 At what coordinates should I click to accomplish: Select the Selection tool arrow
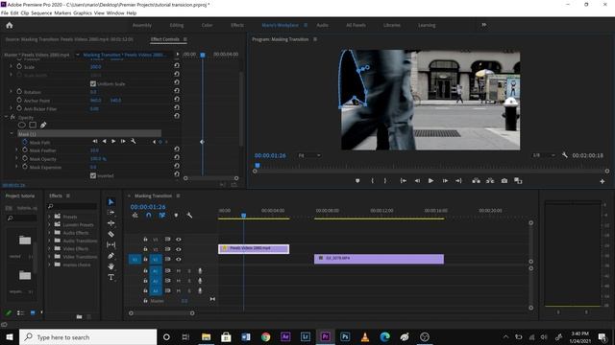[x=111, y=202]
